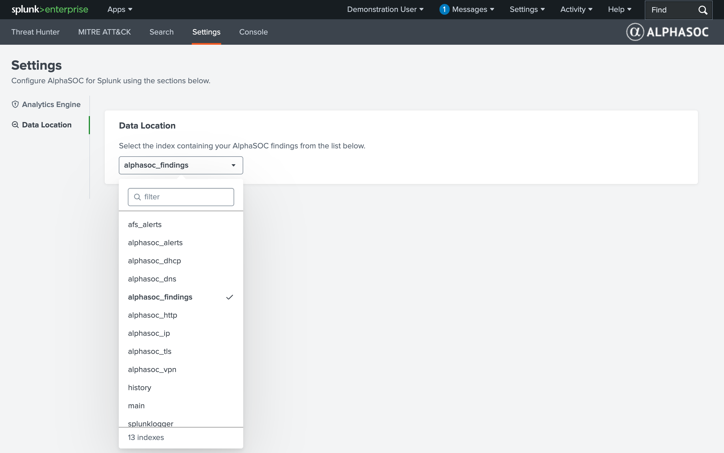Viewport: 724px width, 453px height.
Task: Select the alphasoc_tls index
Action: point(181,351)
